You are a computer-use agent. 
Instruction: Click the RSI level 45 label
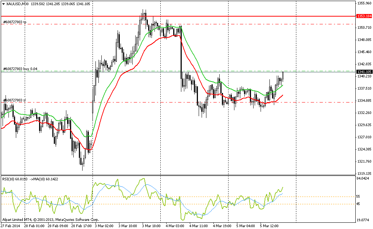(x=359, y=204)
